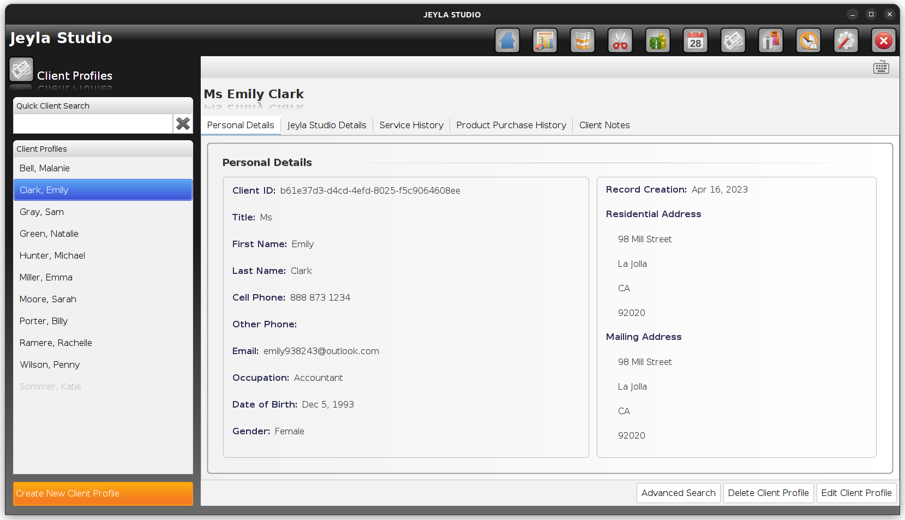Viewport: 905px width, 520px height.
Task: Open the client cards toolbar icon
Action: 733,40
